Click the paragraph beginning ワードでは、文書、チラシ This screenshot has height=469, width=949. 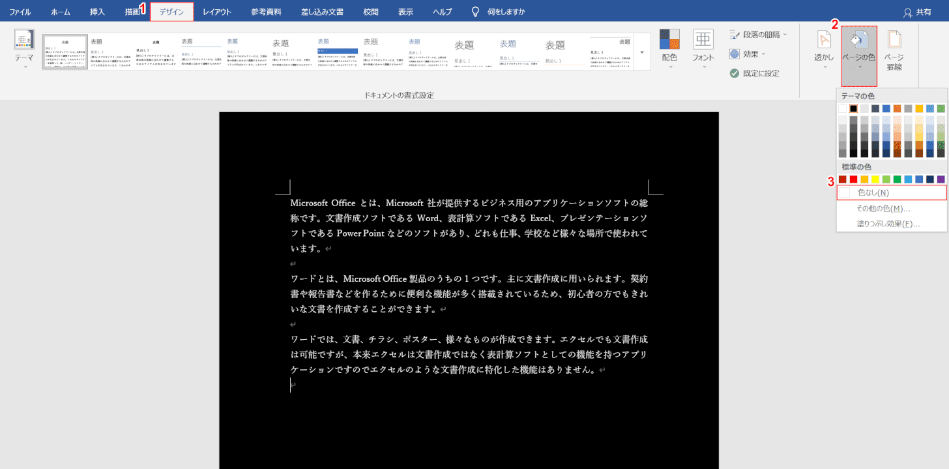[469, 354]
